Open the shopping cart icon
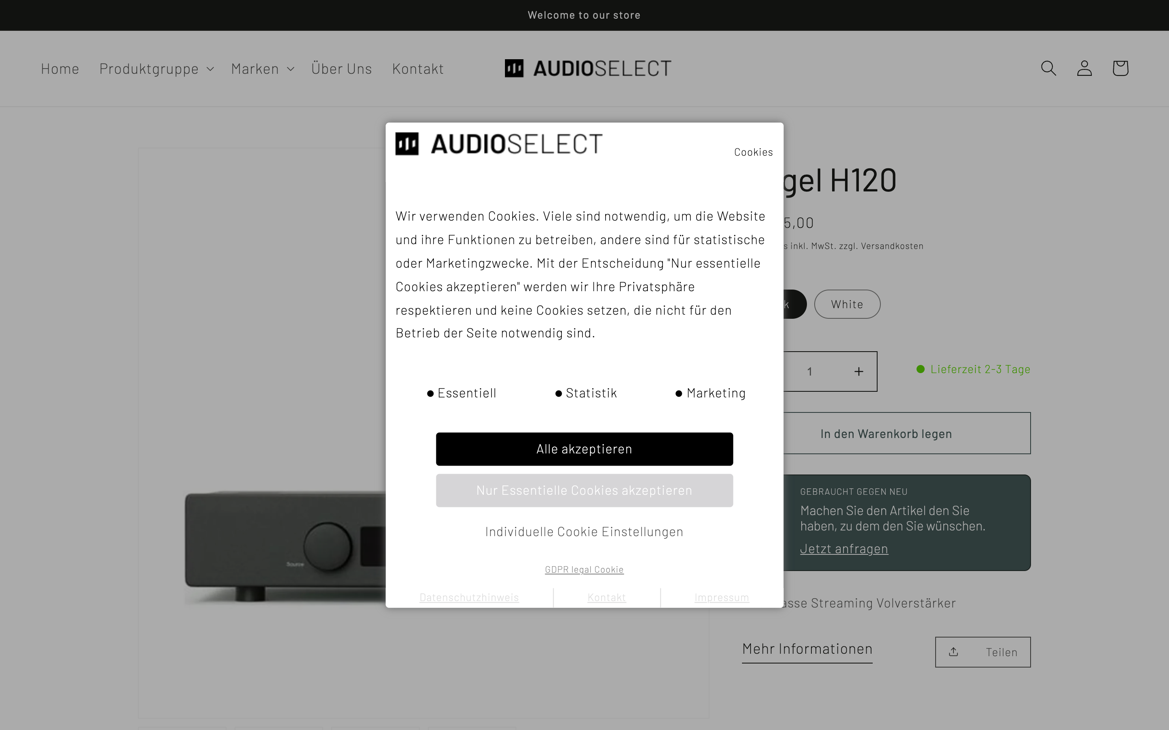Viewport: 1169px width, 730px height. pos(1120,68)
